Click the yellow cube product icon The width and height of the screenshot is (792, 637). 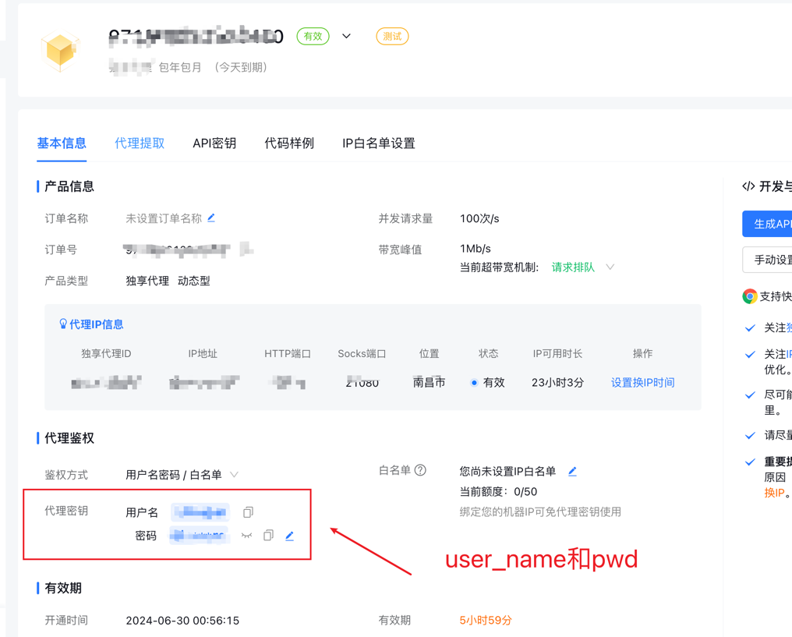60,51
